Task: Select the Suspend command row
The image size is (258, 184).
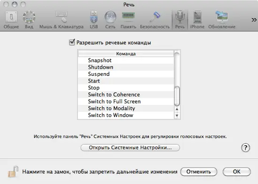Action: (x=126, y=74)
